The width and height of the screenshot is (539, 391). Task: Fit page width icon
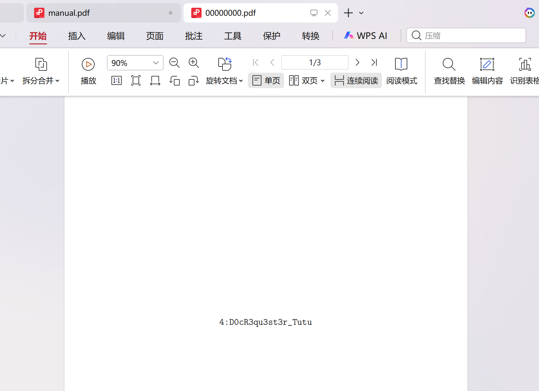click(155, 80)
